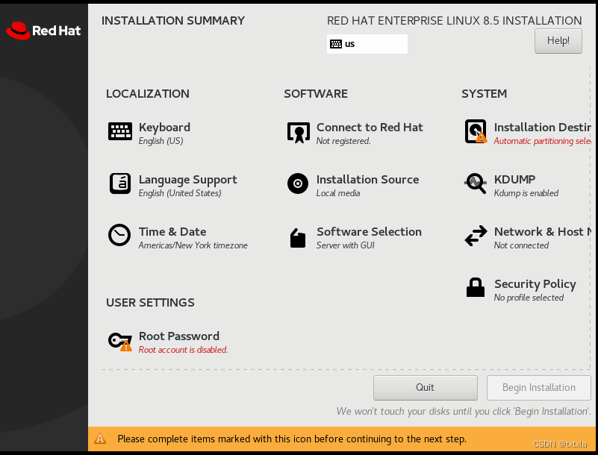
Task: Click 'Americas/New York timezone' text
Action: click(x=193, y=245)
